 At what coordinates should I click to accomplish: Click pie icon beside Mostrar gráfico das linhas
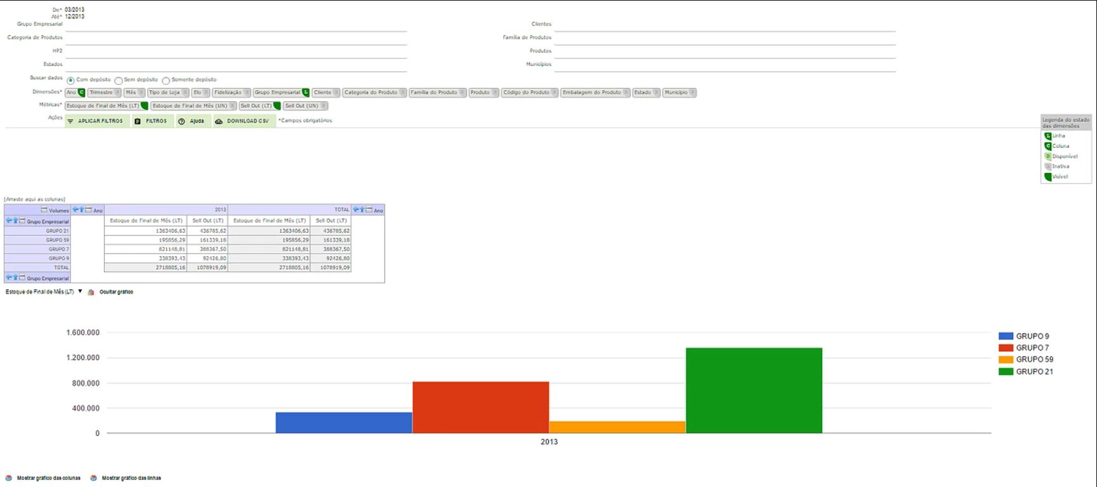(x=94, y=478)
